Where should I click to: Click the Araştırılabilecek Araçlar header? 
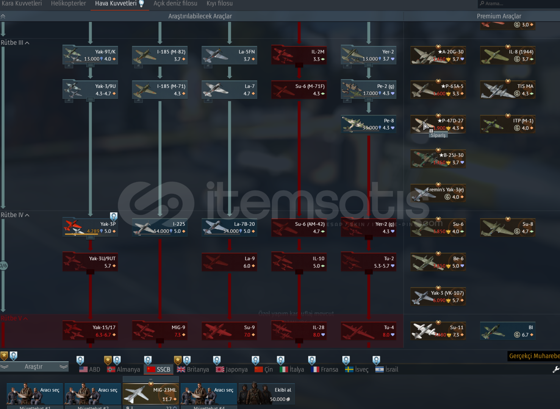click(x=200, y=16)
